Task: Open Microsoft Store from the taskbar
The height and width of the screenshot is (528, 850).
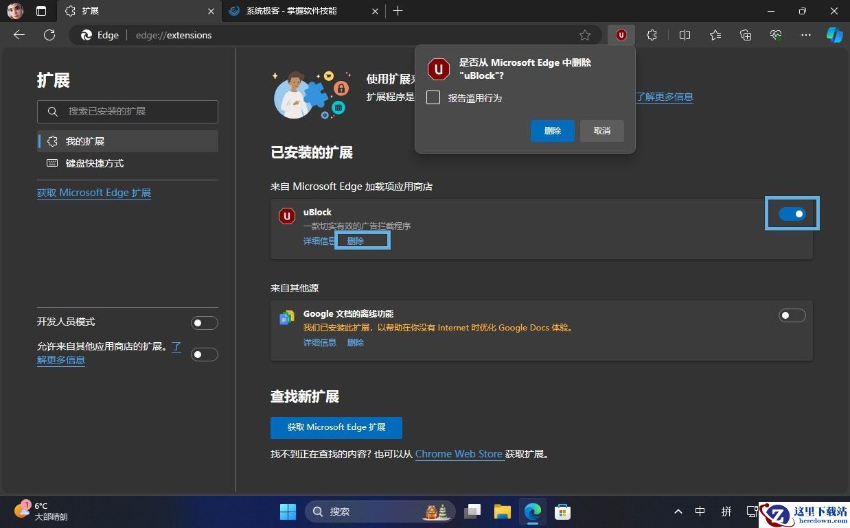Action: pyautogui.click(x=563, y=512)
